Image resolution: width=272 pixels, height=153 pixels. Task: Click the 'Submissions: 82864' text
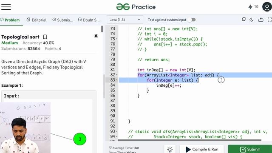click(x=21, y=48)
